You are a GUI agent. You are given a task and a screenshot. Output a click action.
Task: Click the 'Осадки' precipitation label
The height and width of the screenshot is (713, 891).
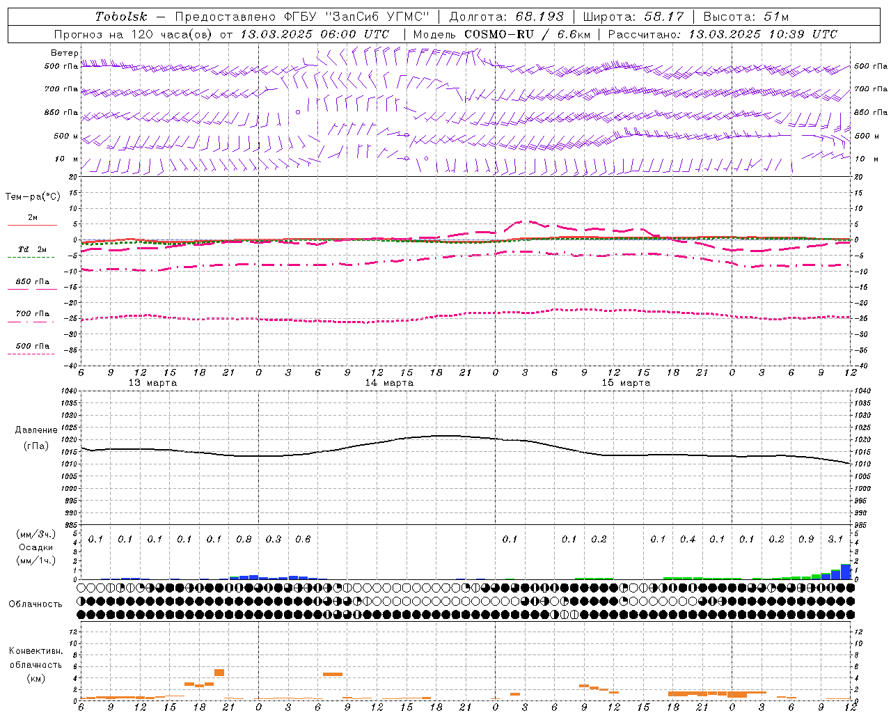tap(36, 547)
